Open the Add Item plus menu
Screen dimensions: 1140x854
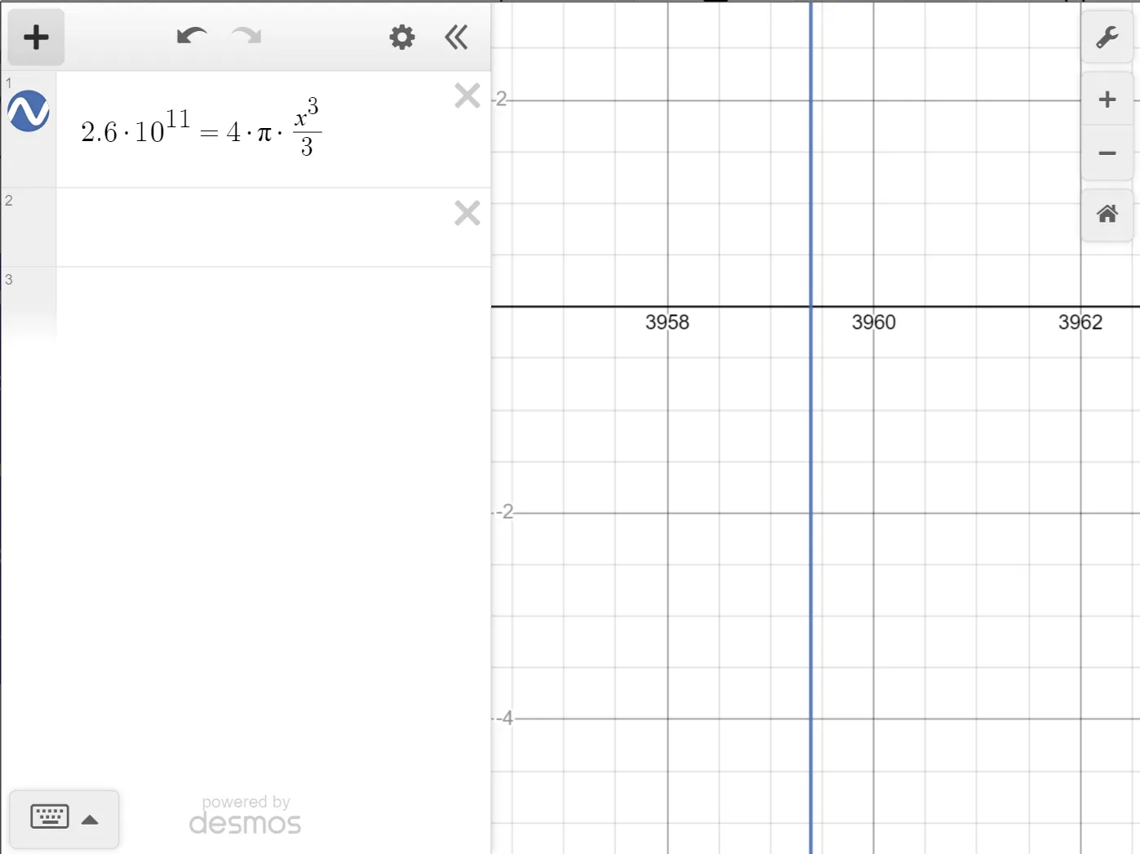pos(36,37)
